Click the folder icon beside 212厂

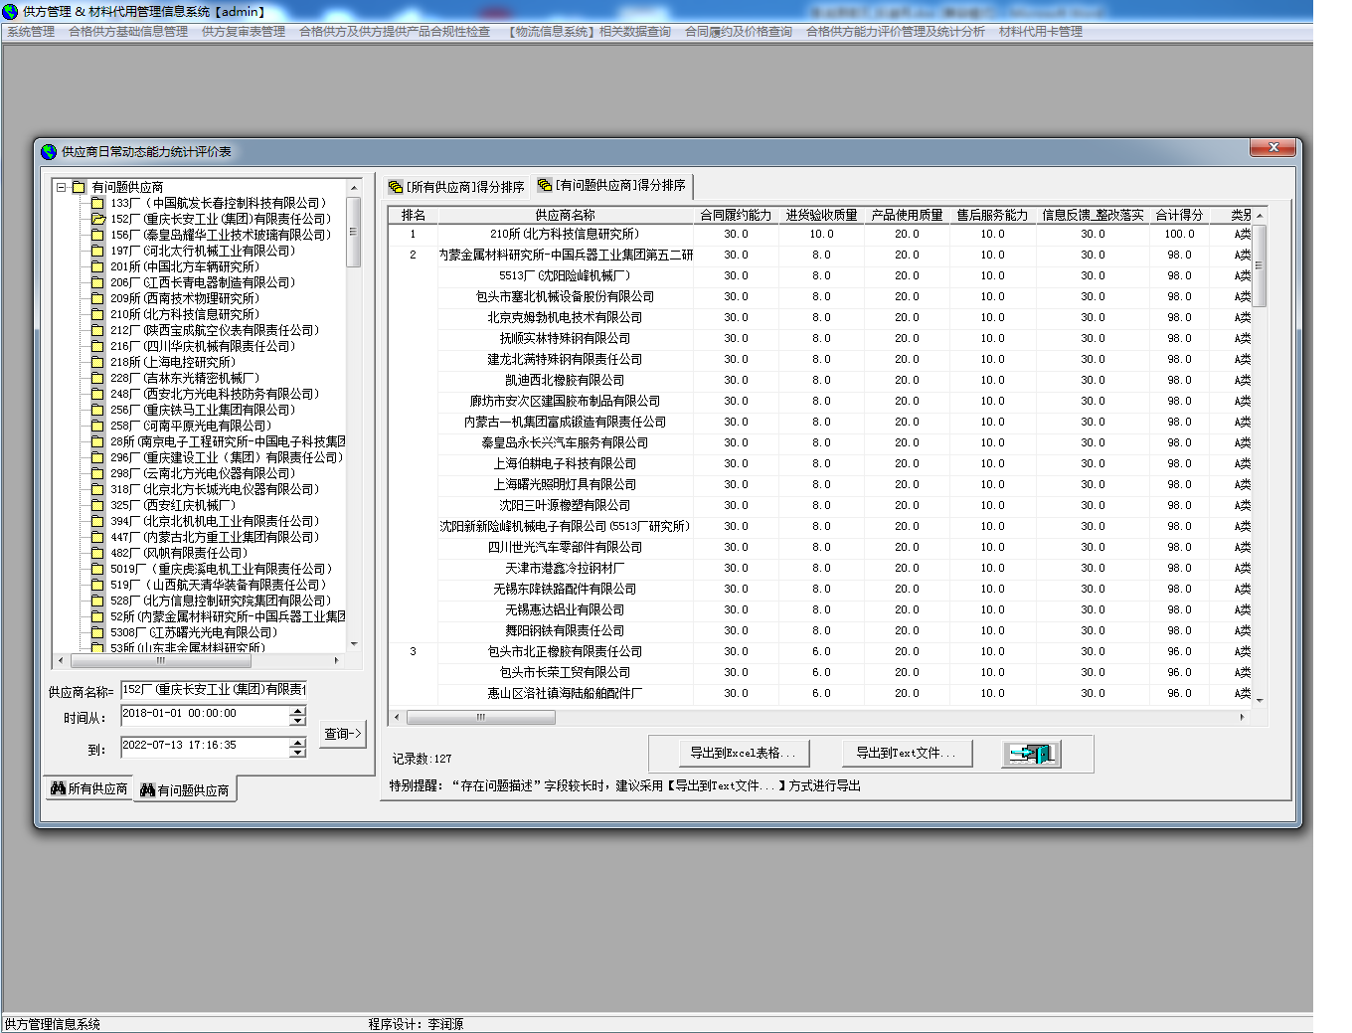click(x=97, y=330)
